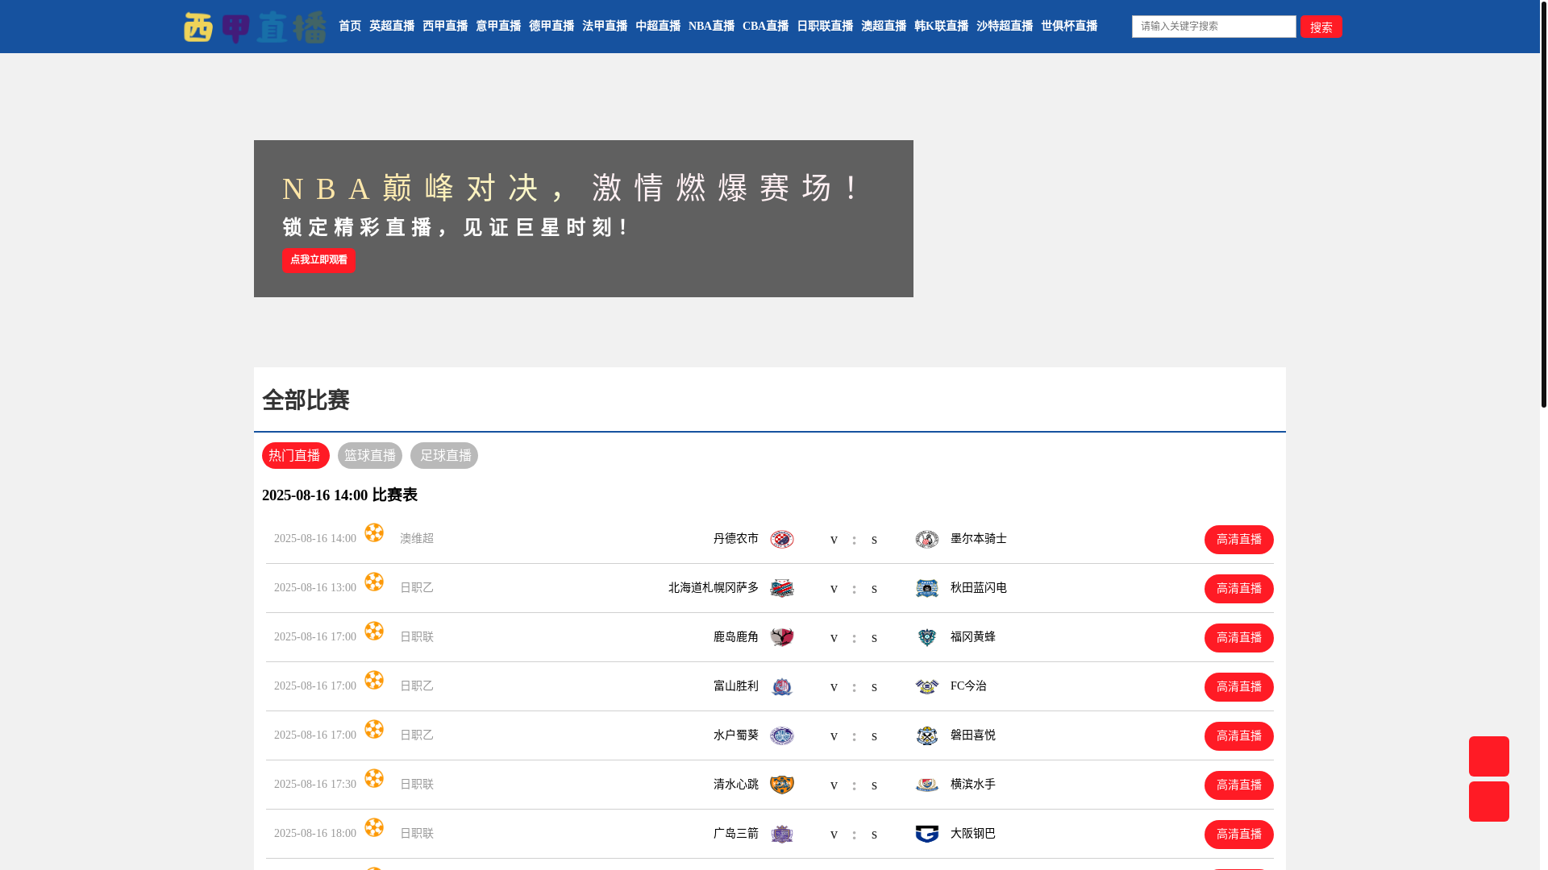This screenshot has width=1548, height=870.
Task: Click the lower red floating side button
Action: (1489, 802)
